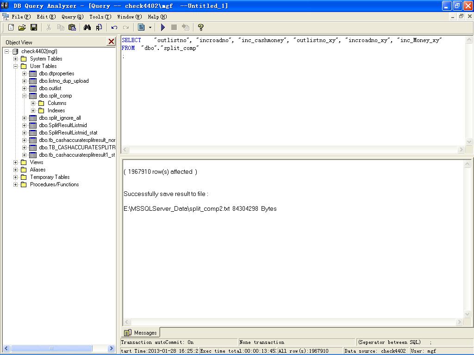474x355 pixels.
Task: Restore the inner document window
Action: coord(461,17)
